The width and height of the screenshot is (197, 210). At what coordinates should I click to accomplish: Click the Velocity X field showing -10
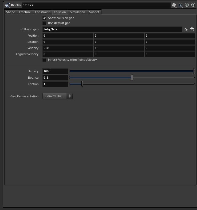68,48
